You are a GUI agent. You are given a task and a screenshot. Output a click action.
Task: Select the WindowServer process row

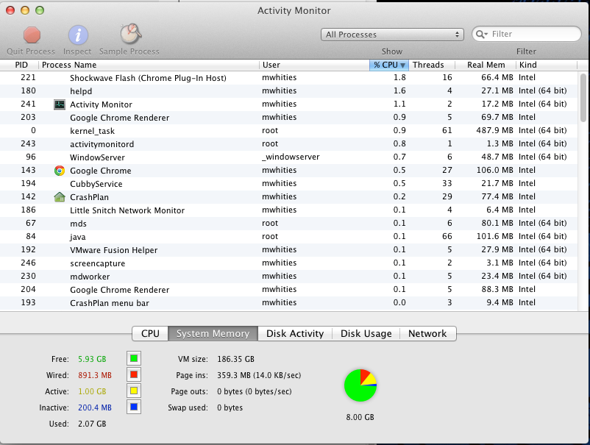pyautogui.click(x=288, y=157)
